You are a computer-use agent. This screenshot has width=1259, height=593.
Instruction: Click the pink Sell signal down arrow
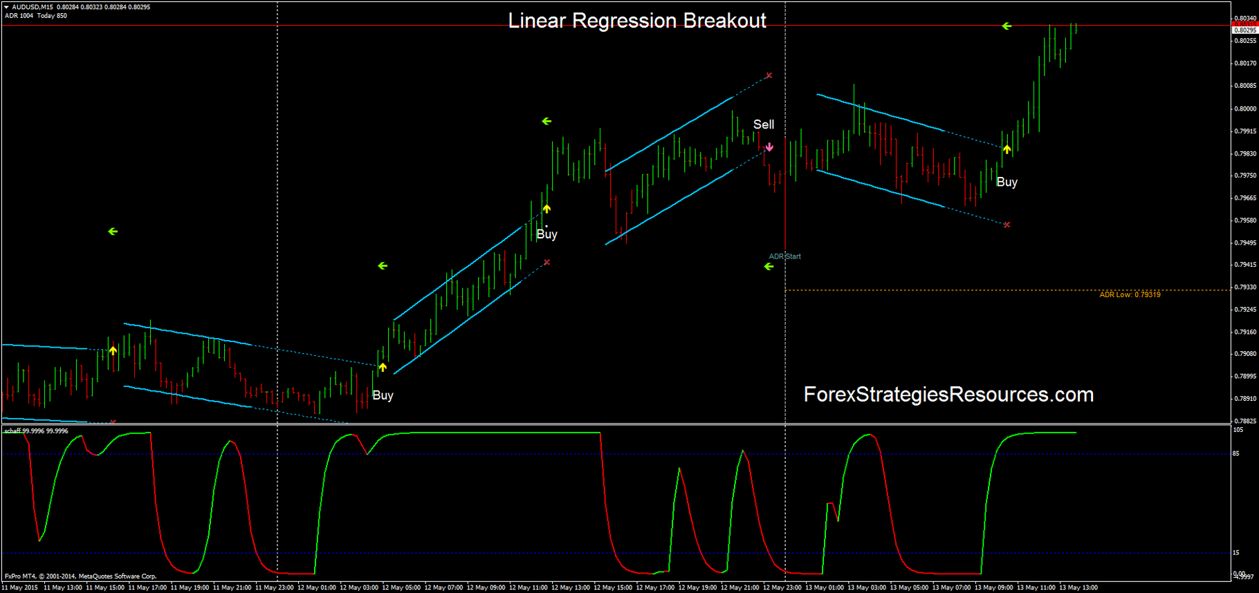point(769,147)
